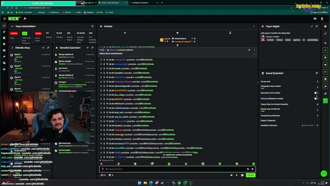Click the trash icon in Sohbet toolbar
Image resolution: width=330 pixels, height=186 pixels.
pos(125,33)
